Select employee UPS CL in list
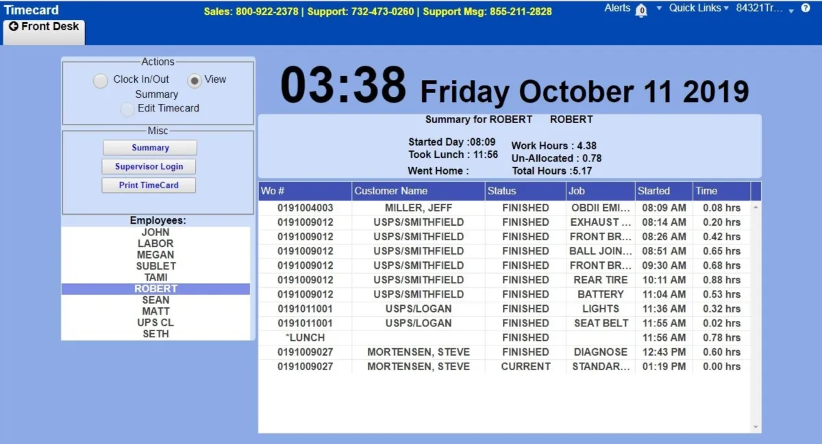This screenshot has width=822, height=444. [x=155, y=322]
